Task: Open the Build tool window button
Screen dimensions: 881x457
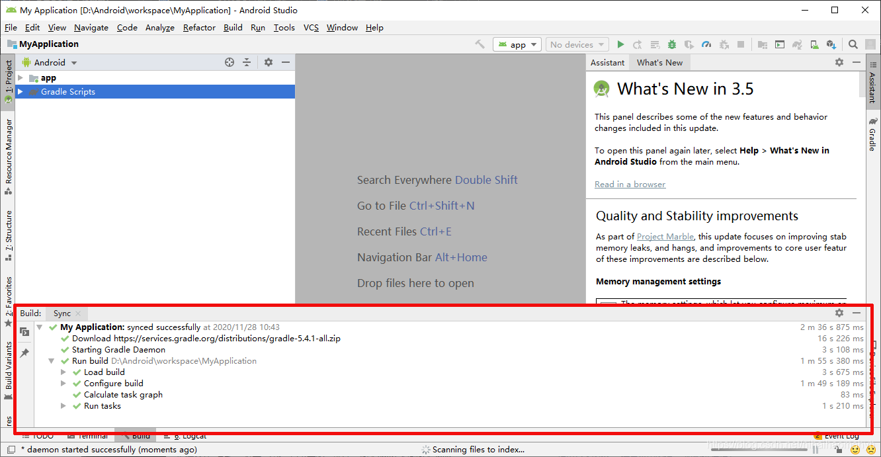Action: 135,436
